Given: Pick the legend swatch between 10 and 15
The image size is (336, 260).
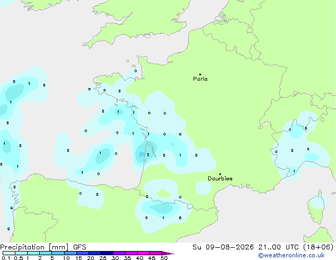Looking at the screenshot, I should tap(70, 253).
